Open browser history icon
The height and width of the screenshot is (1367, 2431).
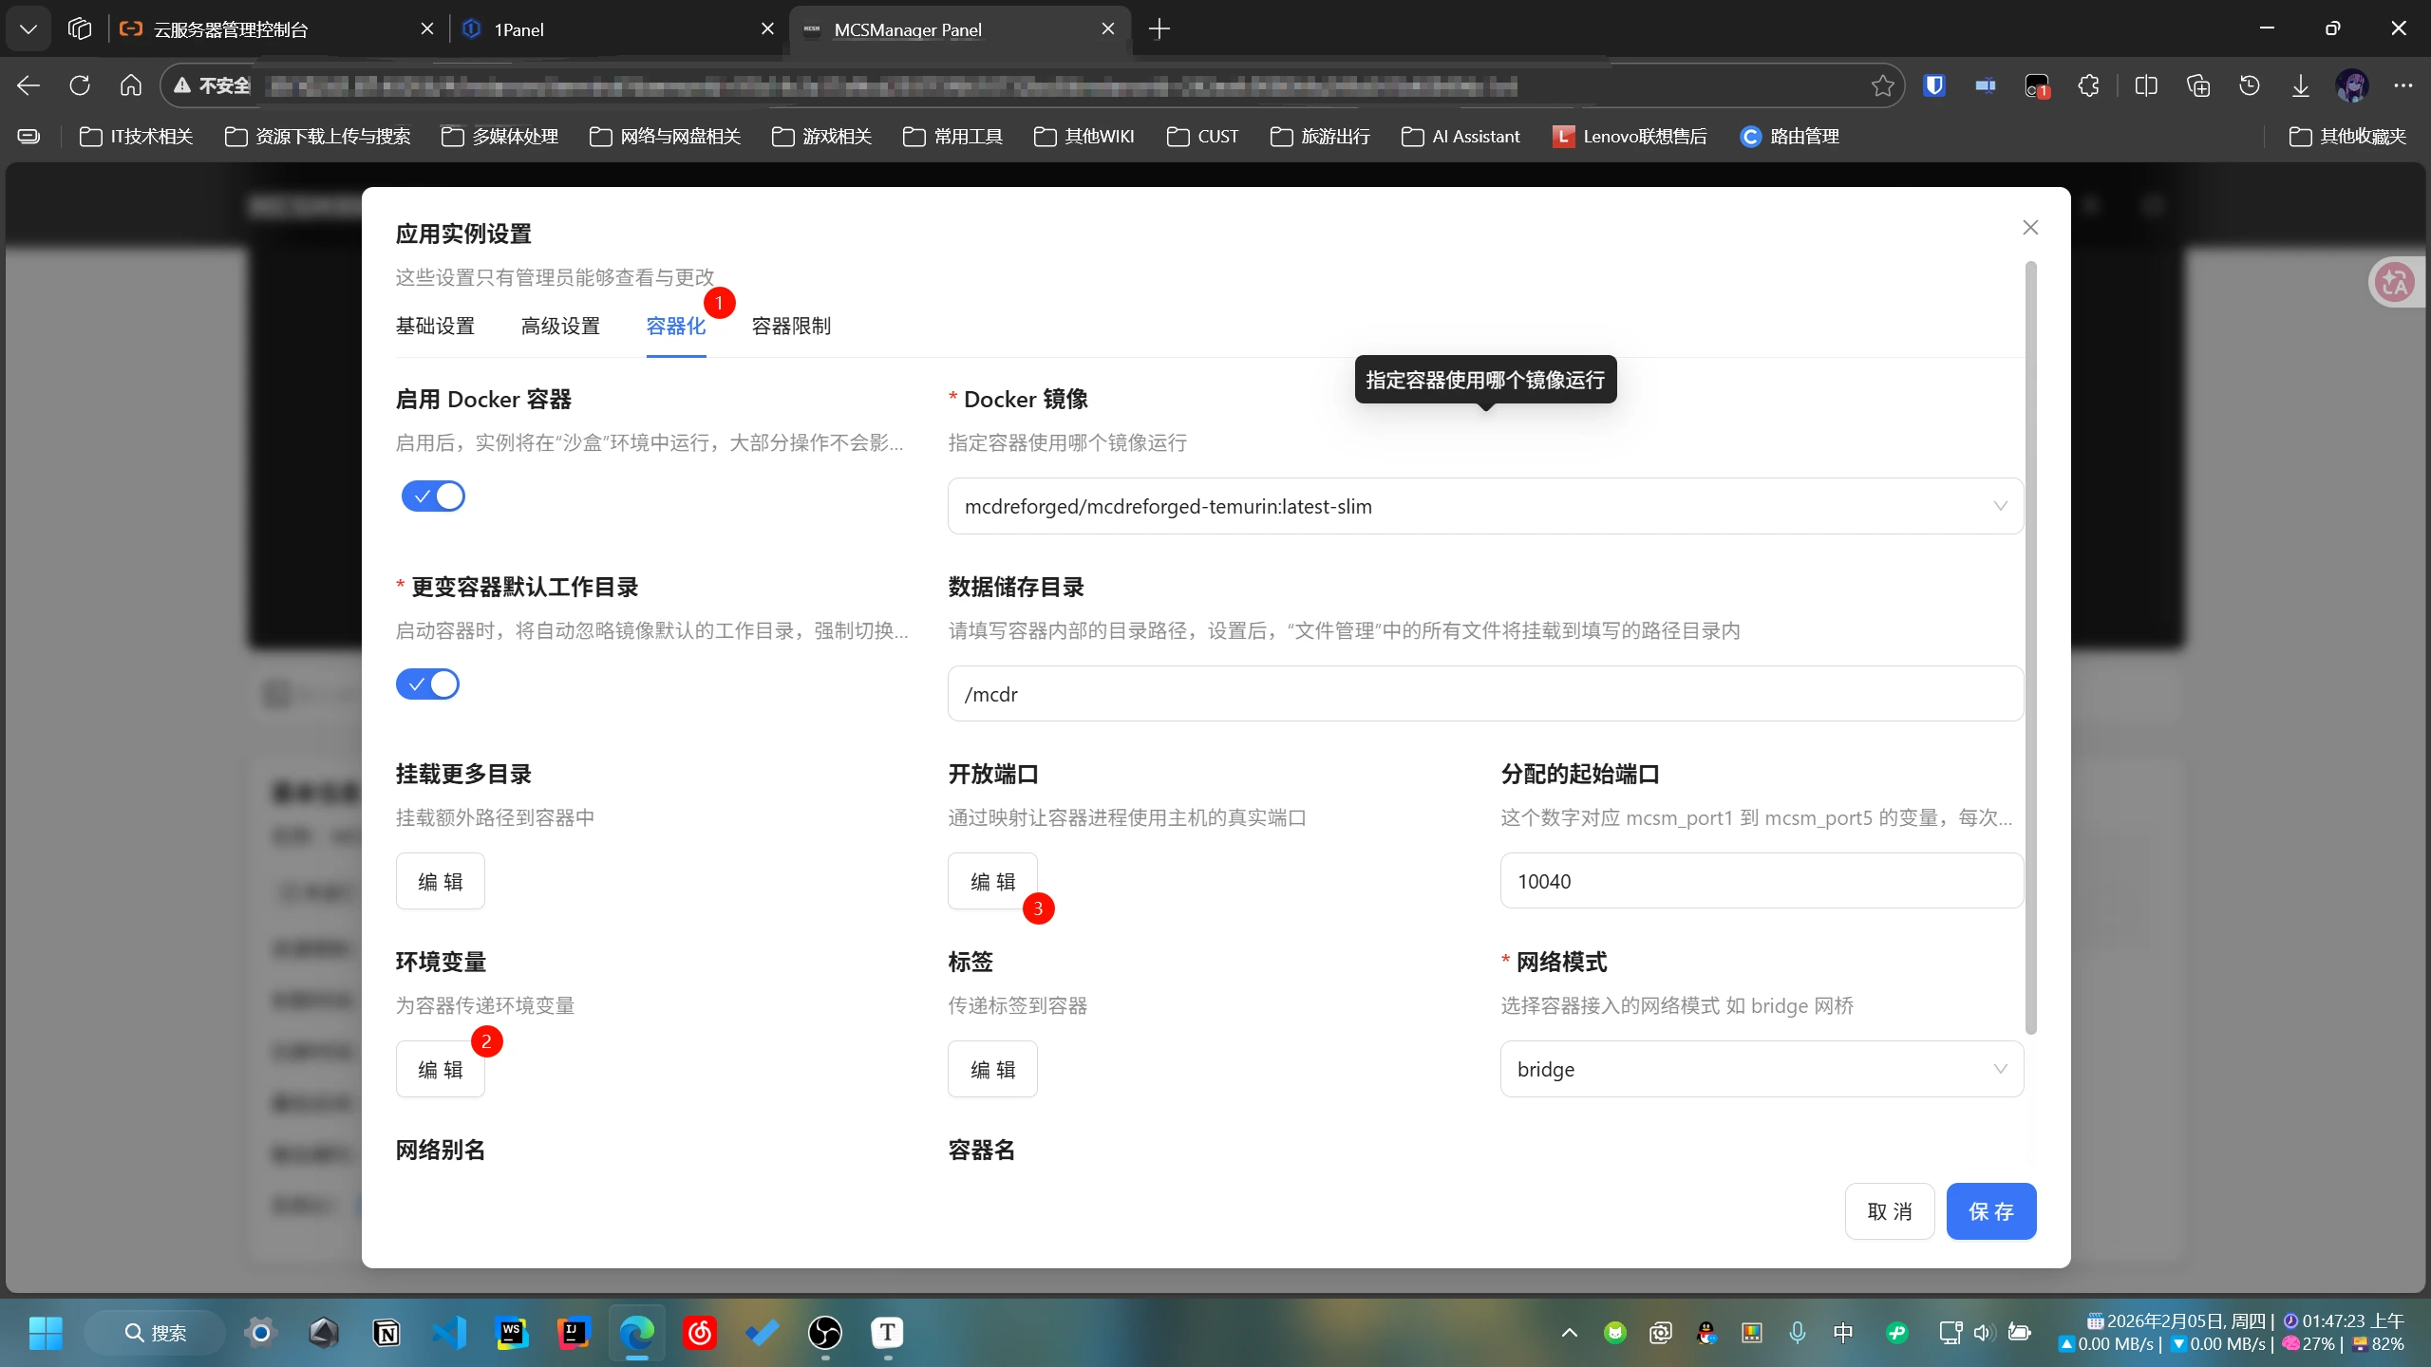pyautogui.click(x=2250, y=85)
